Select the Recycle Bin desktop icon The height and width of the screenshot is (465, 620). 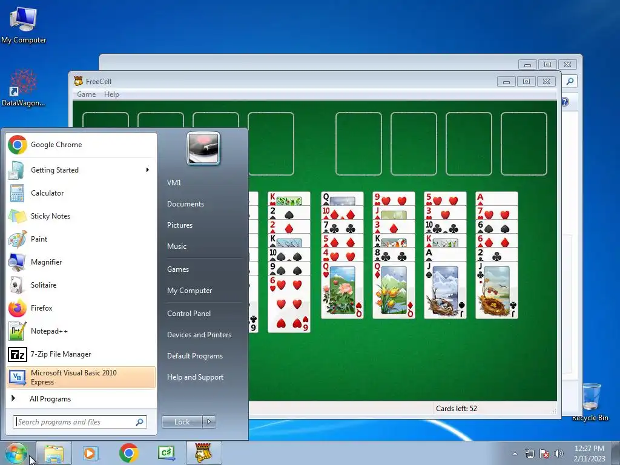pos(590,402)
